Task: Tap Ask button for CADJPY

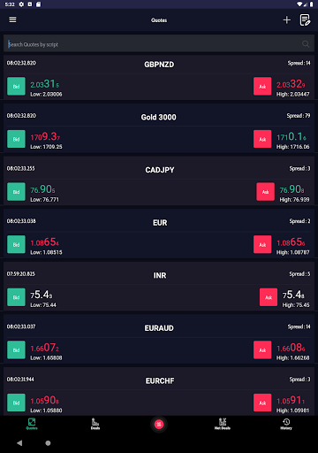Action: tap(265, 192)
